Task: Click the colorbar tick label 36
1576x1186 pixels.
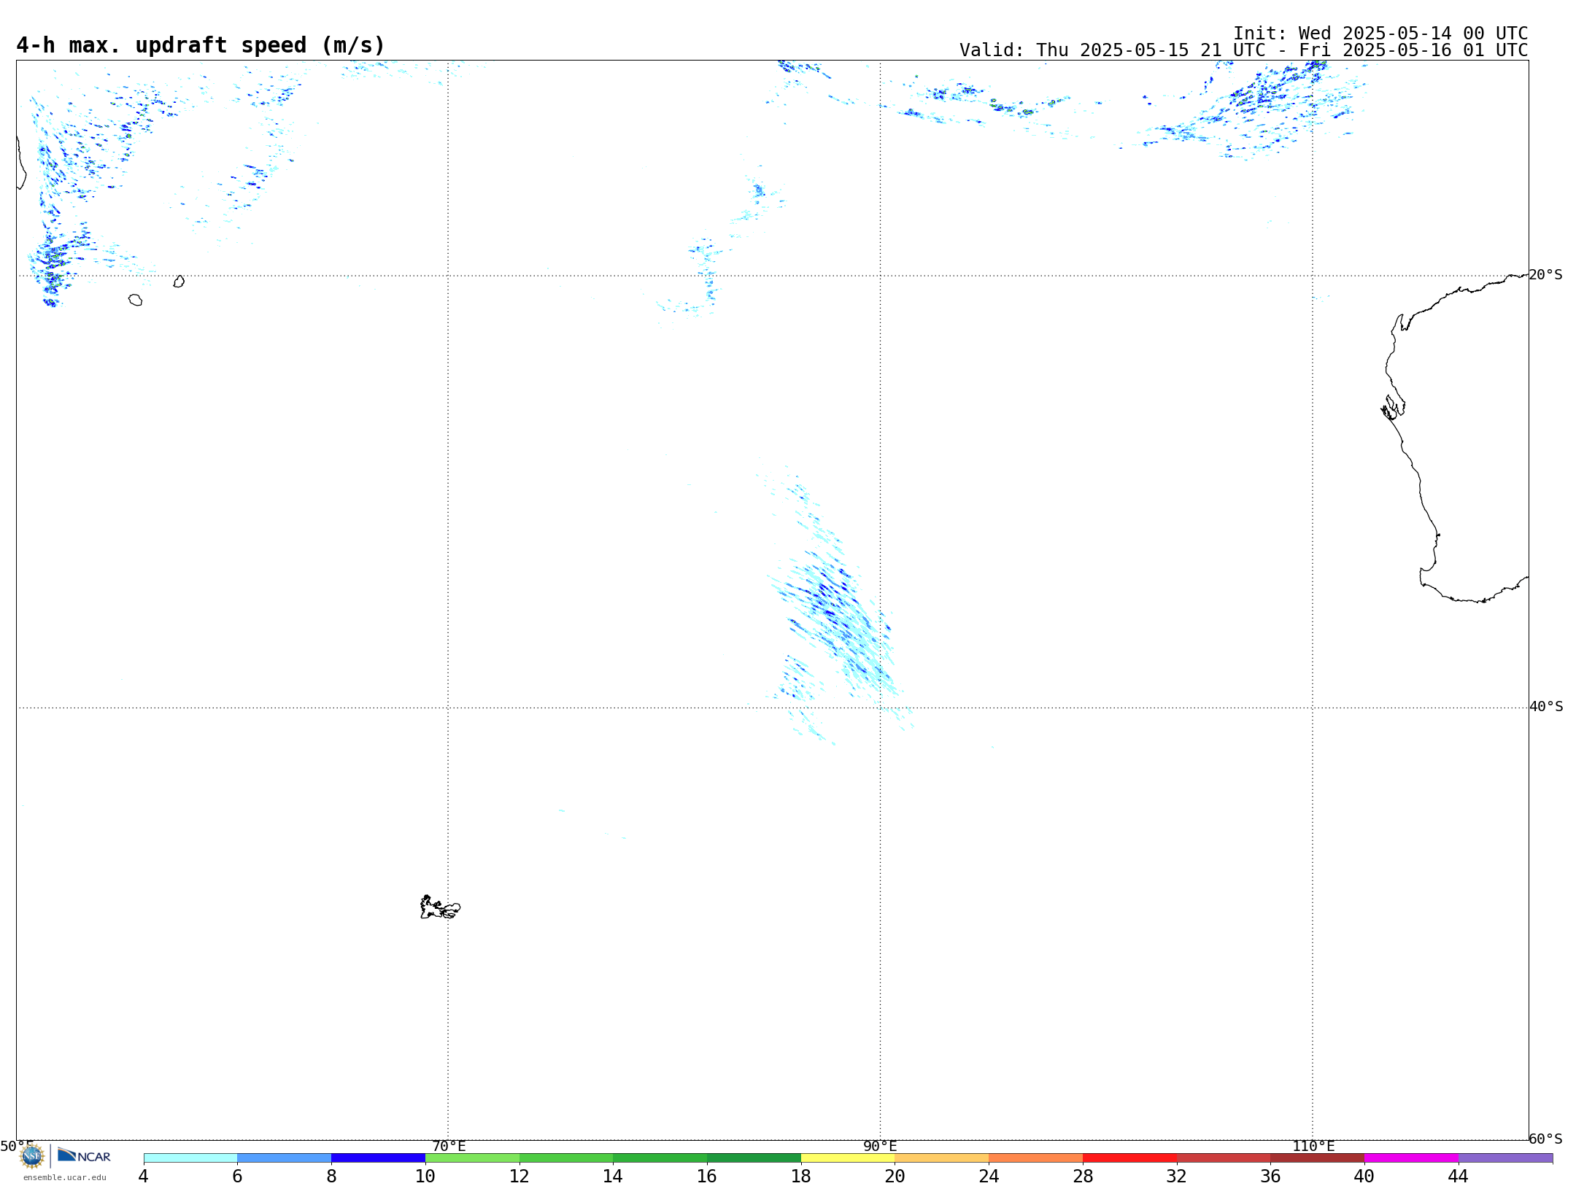Action: [x=1270, y=1177]
